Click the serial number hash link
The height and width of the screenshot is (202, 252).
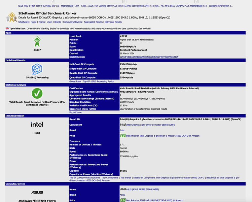(x=149, y=57)
